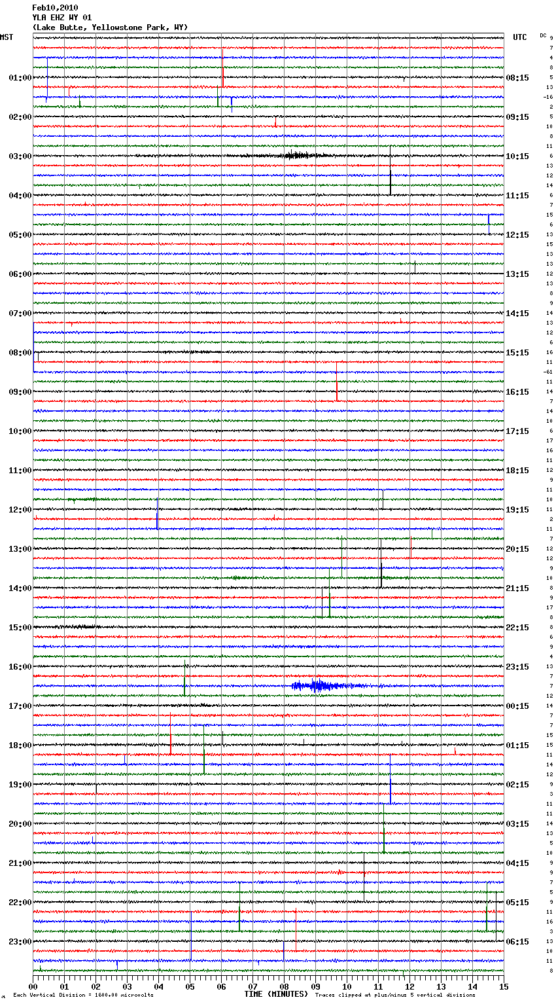Click the '14:00' MST hour label

[20, 588]
